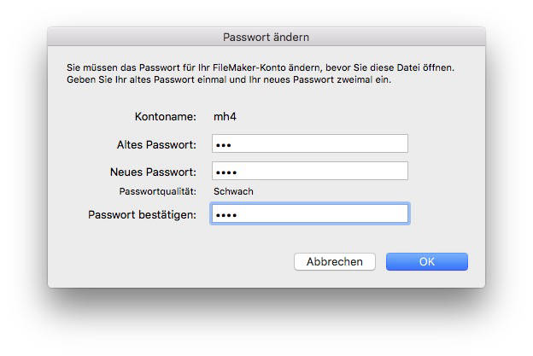Screen dimensions: 533x356
Task: Focus the Altes Passwort input field
Action: tap(309, 143)
